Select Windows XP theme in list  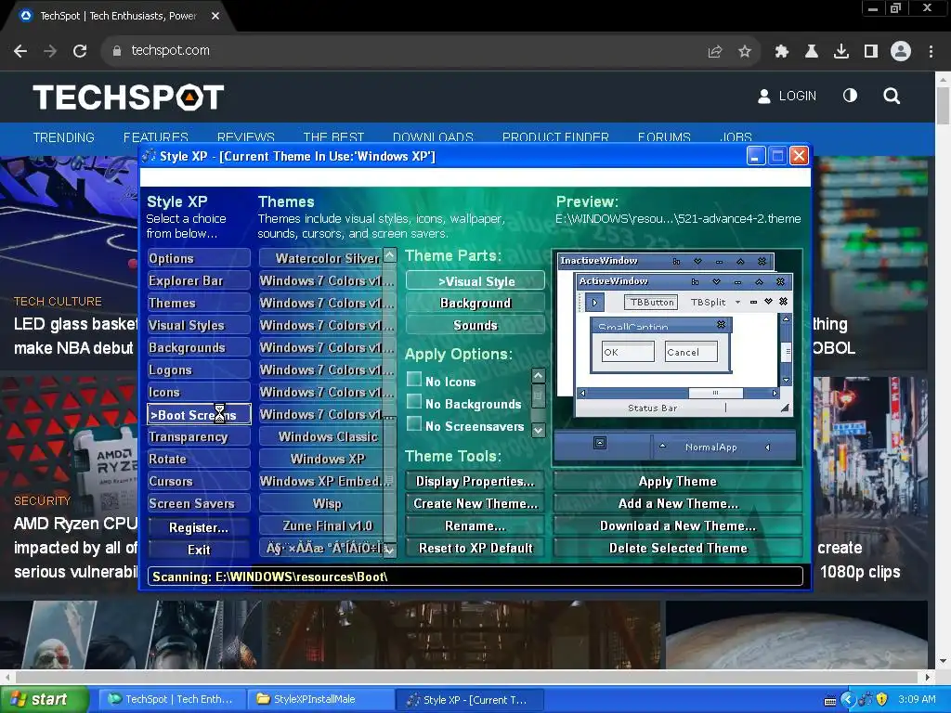tap(321, 459)
